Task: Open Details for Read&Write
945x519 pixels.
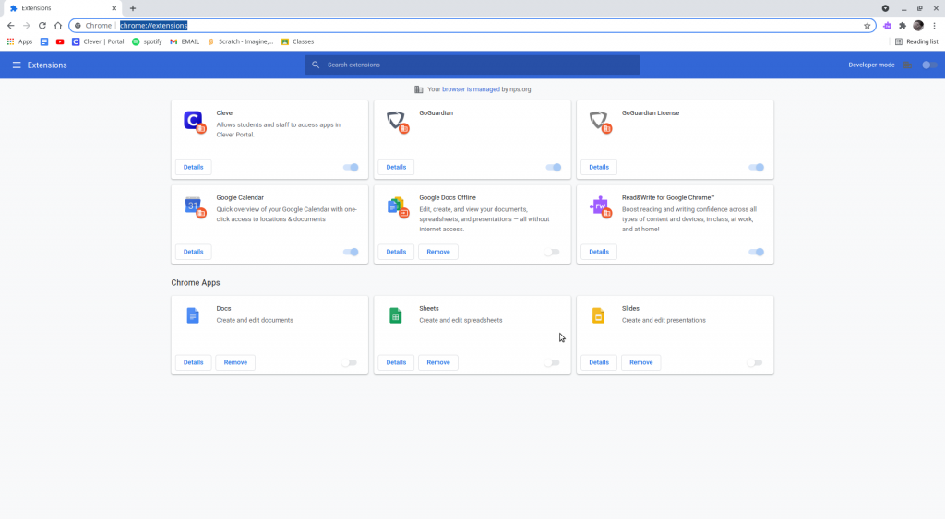Action: [598, 252]
